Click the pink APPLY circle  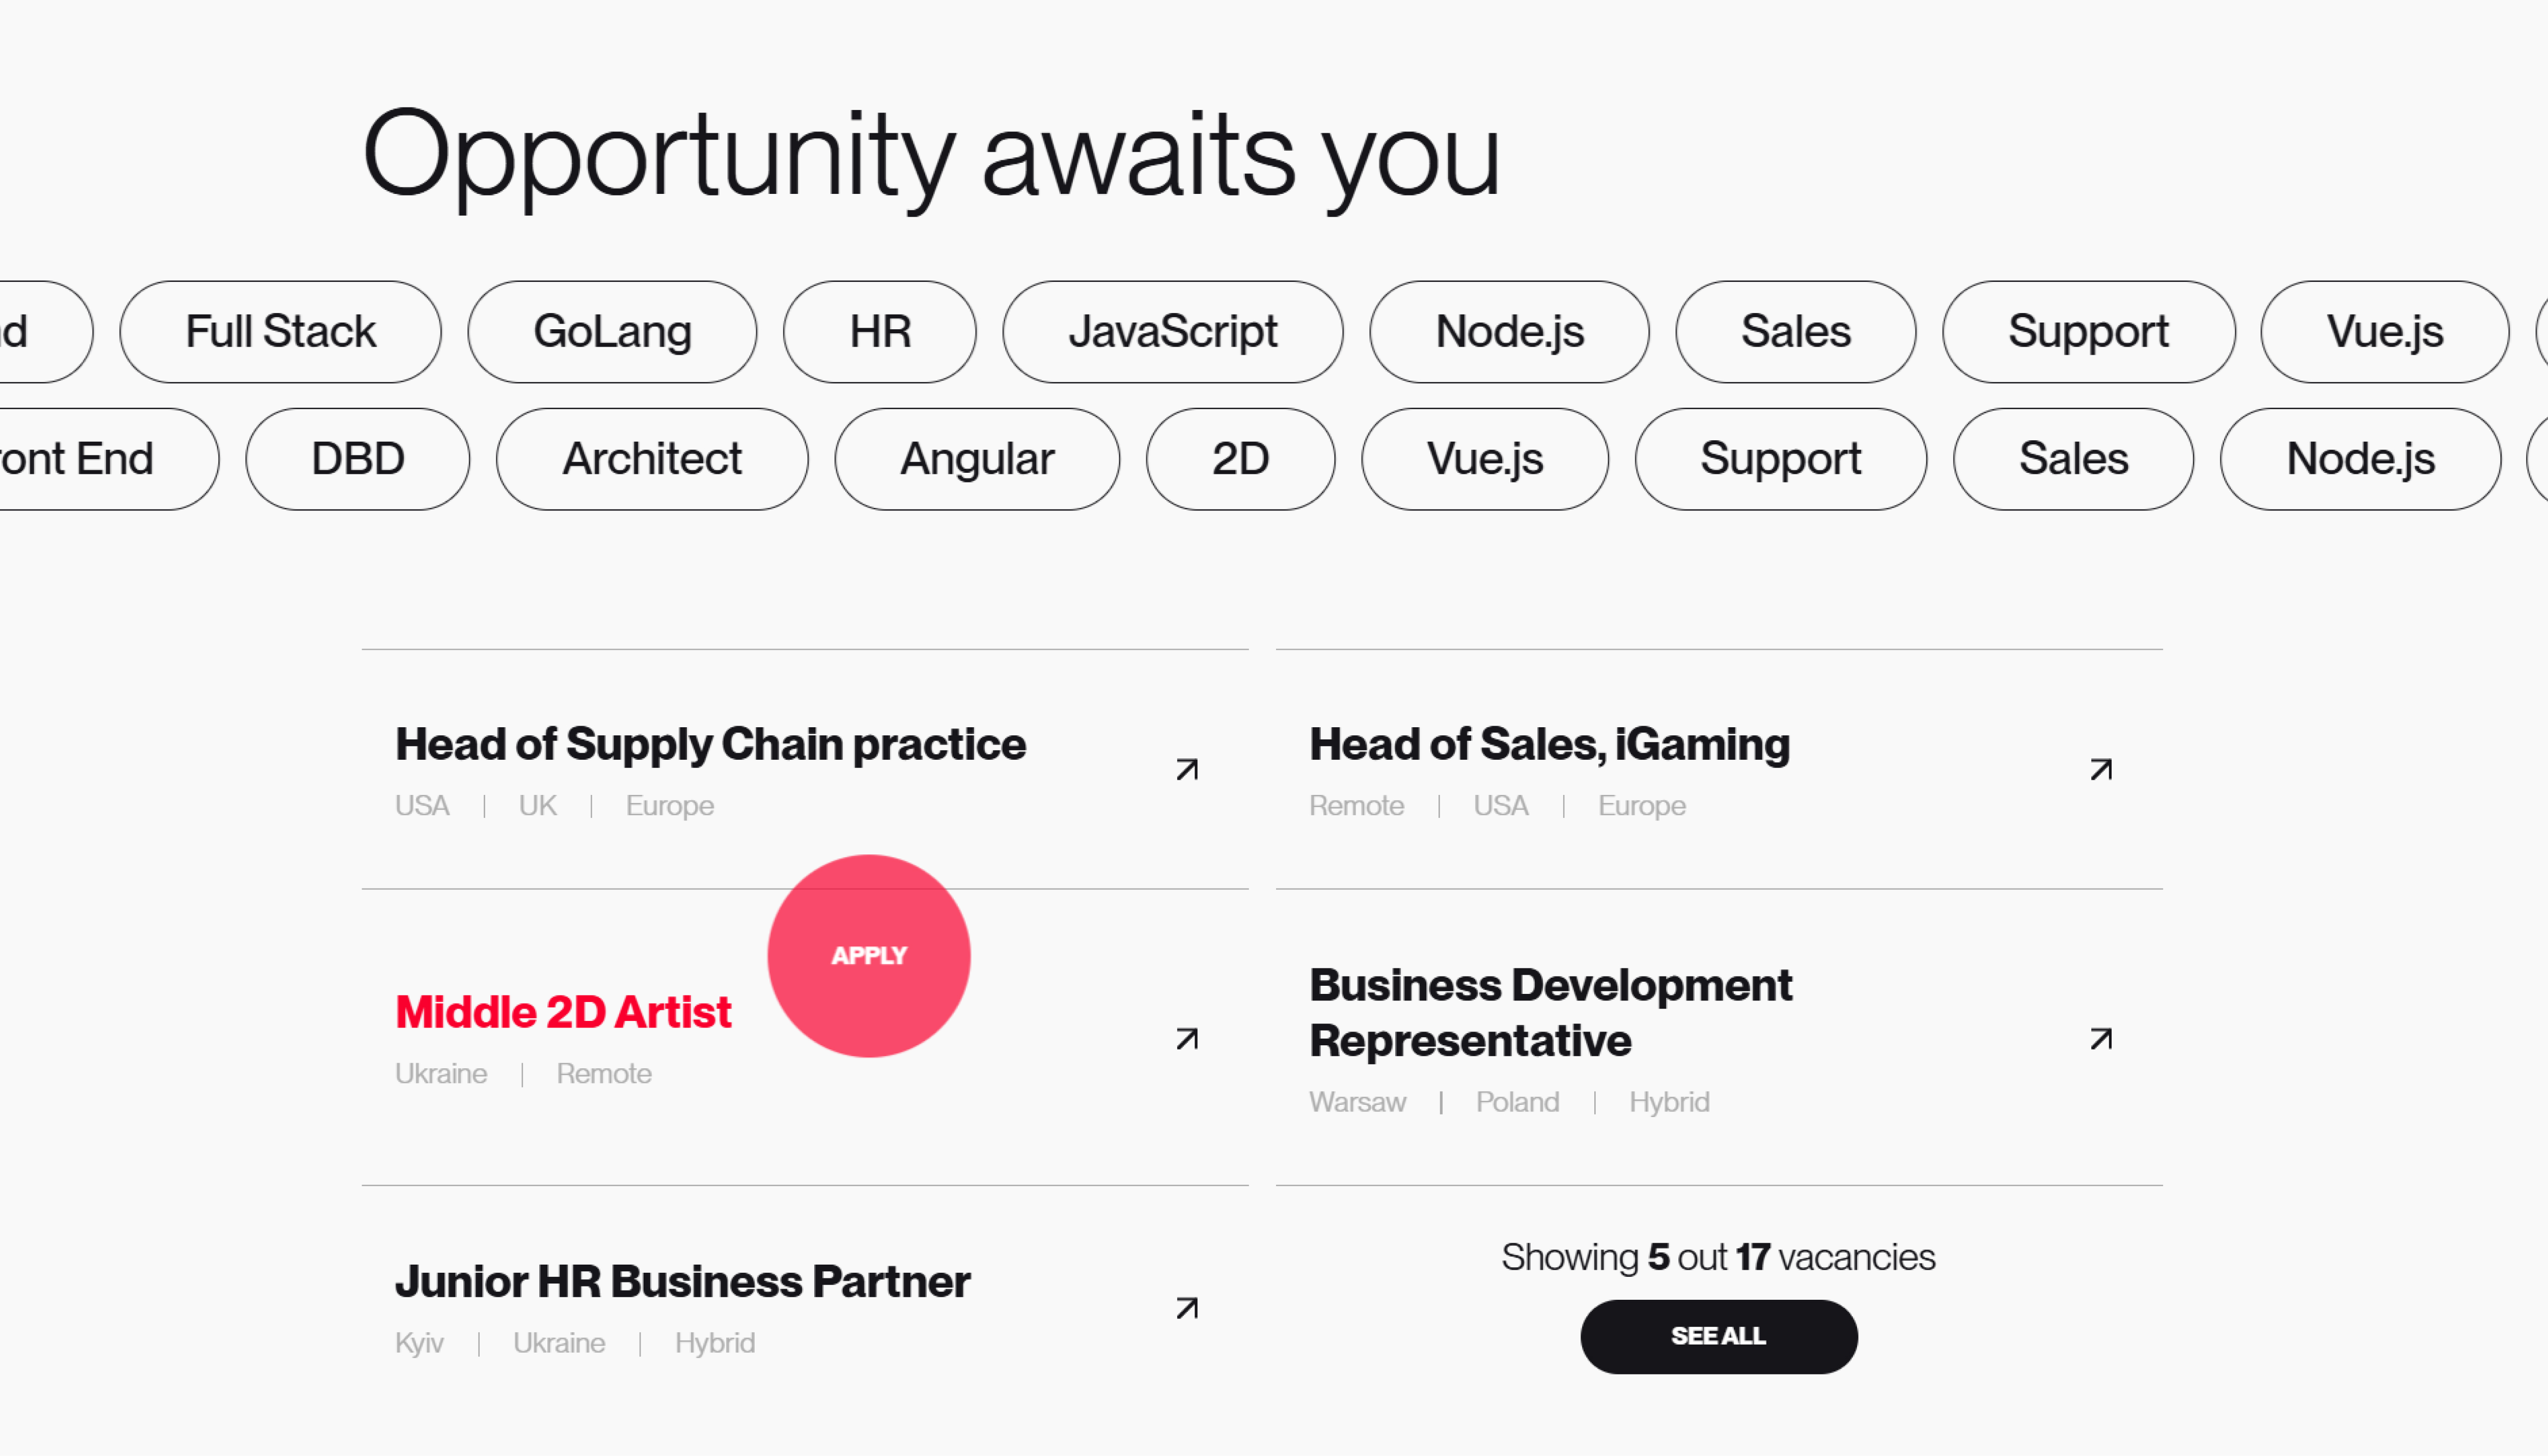[x=868, y=955]
